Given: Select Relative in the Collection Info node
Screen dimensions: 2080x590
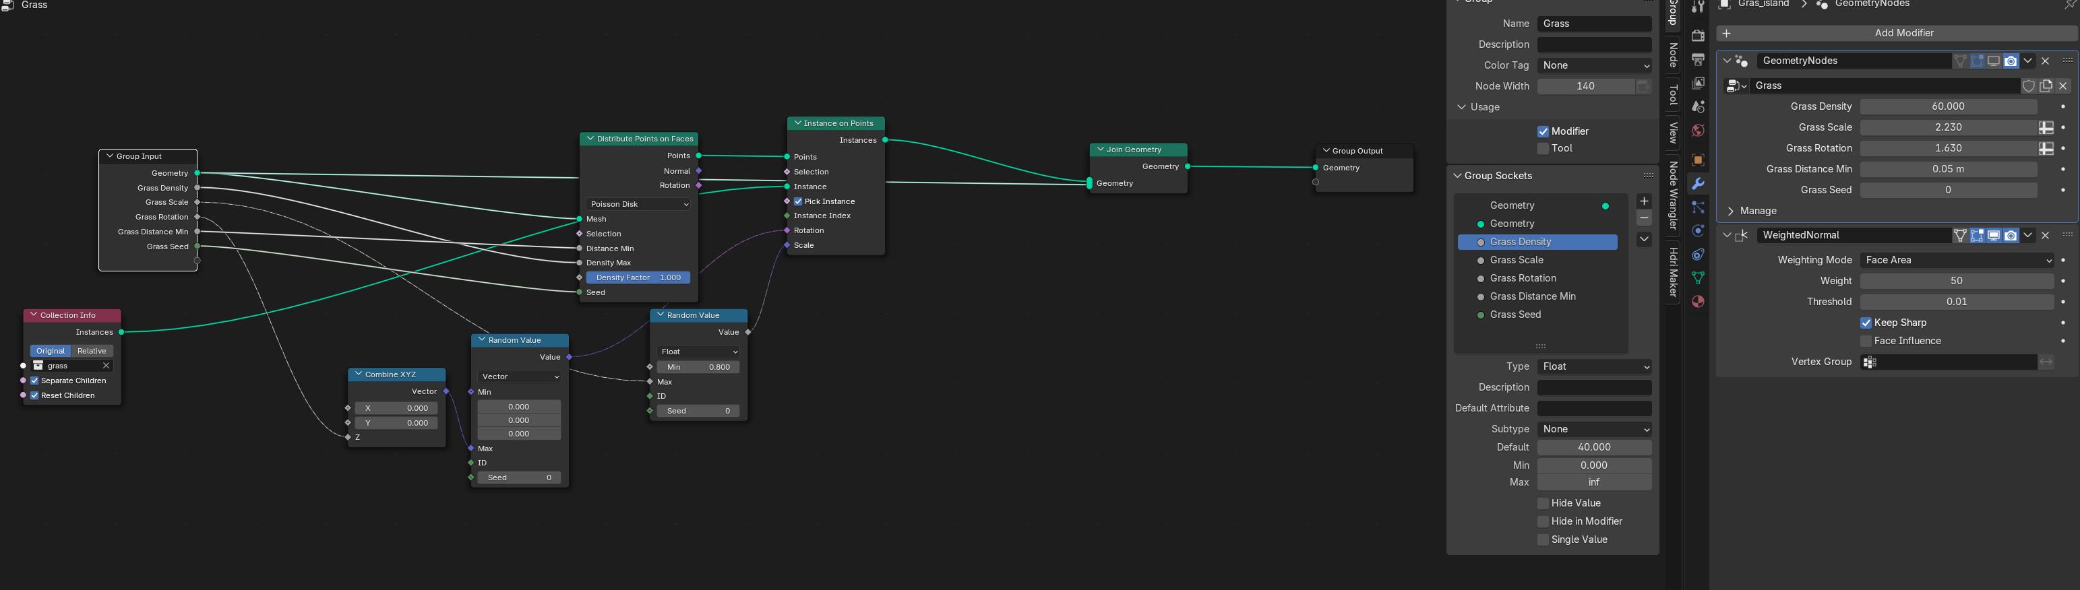Looking at the screenshot, I should pyautogui.click(x=92, y=351).
